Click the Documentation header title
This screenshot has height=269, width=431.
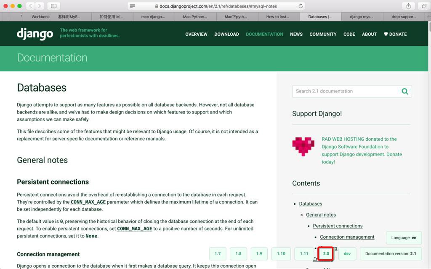[x=52, y=58]
